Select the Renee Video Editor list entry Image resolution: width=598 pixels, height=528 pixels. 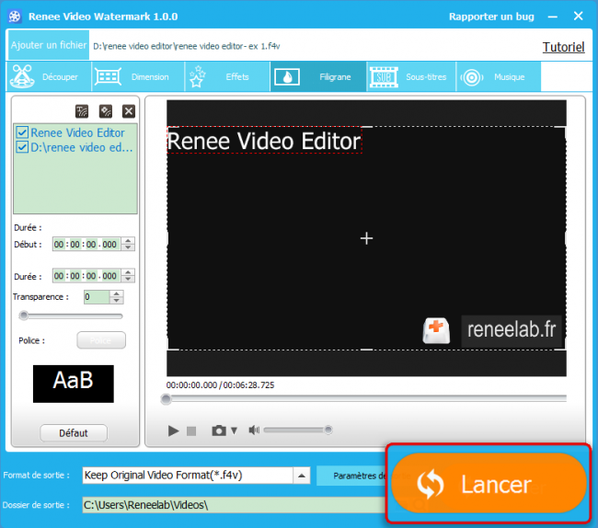click(x=77, y=132)
